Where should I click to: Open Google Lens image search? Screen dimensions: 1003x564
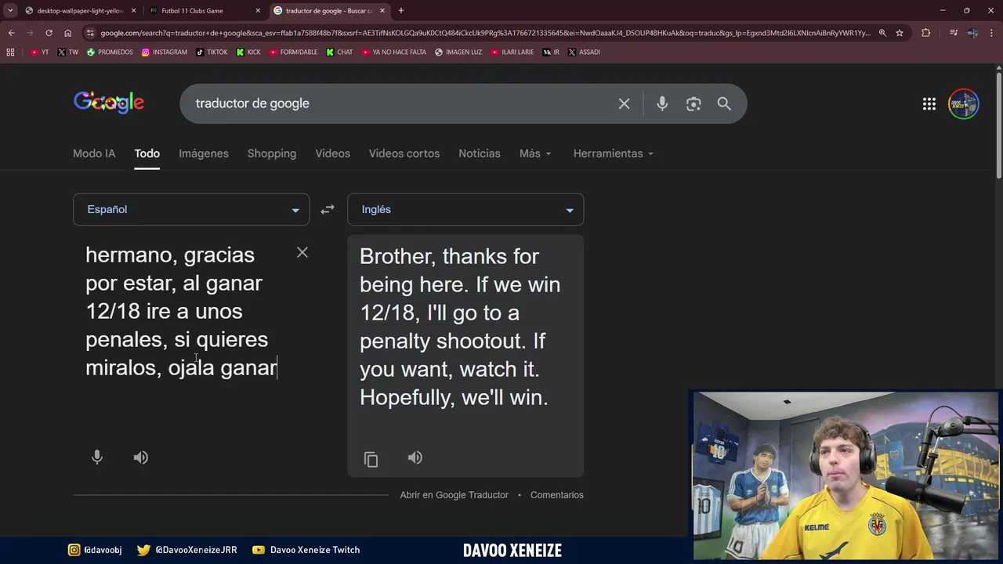tap(693, 103)
